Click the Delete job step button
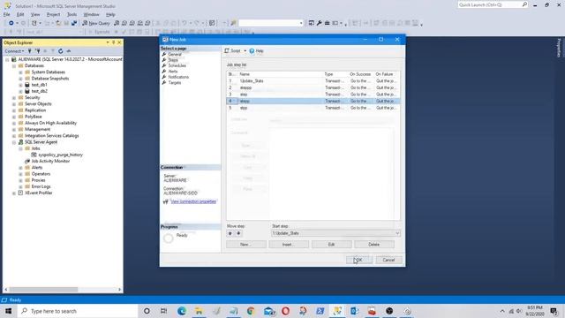The width and height of the screenshot is (565, 318). click(x=374, y=245)
